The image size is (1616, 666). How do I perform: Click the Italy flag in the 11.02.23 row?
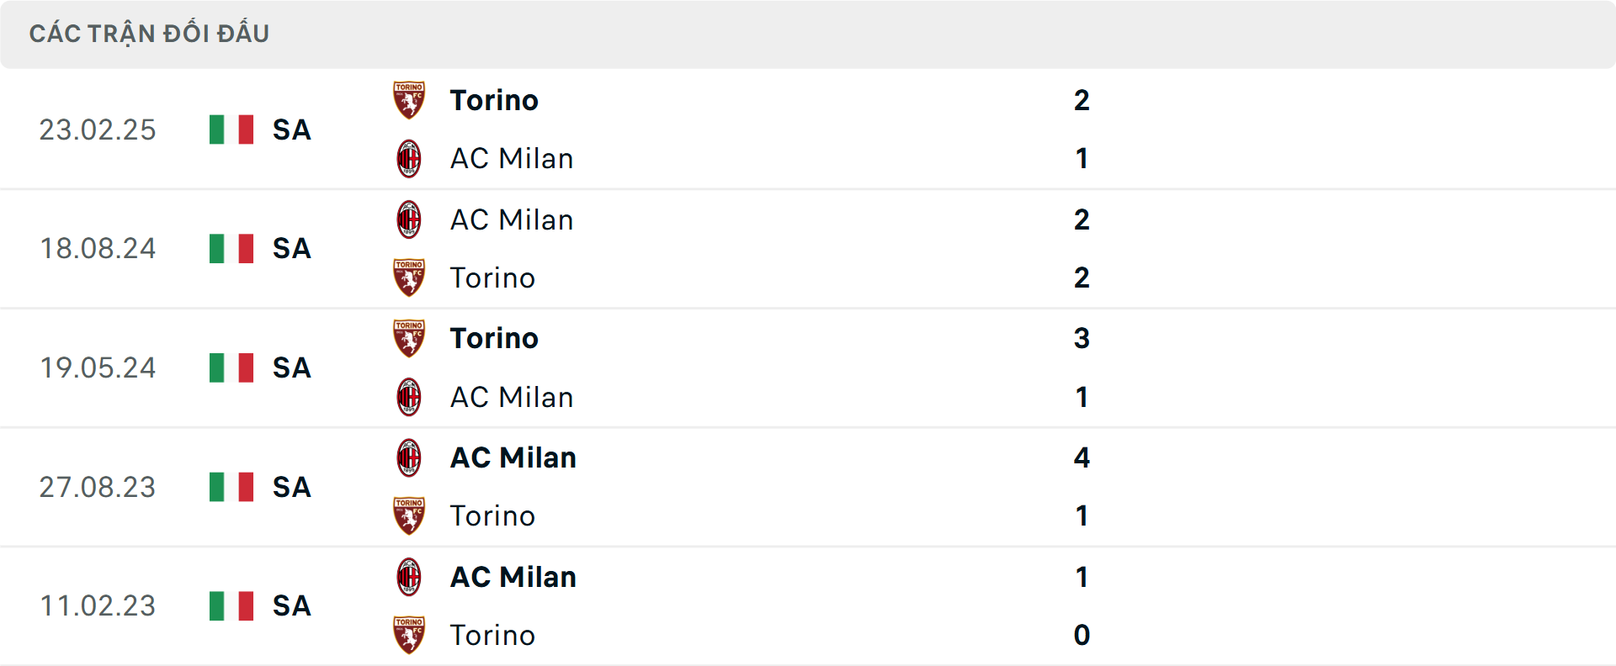coord(230,605)
